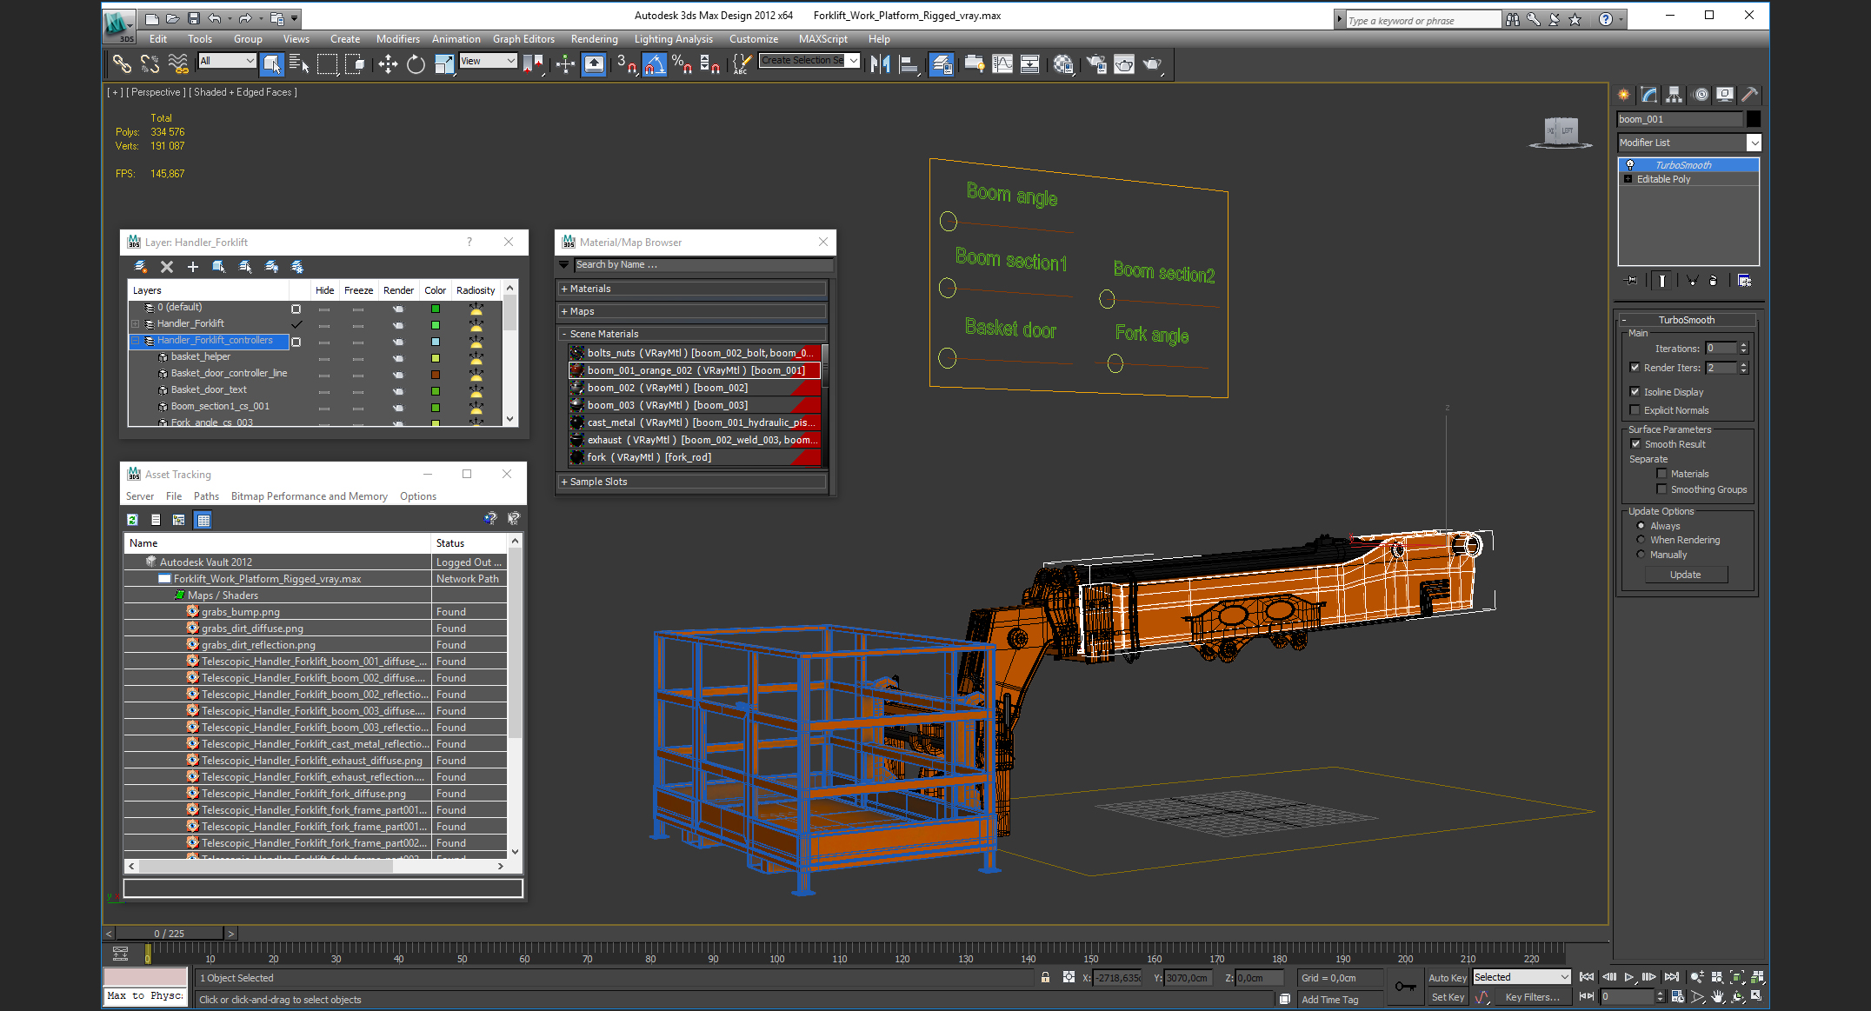Open reference coordinate View dropdown
Image resolution: width=1871 pixels, height=1011 pixels.
point(488,61)
